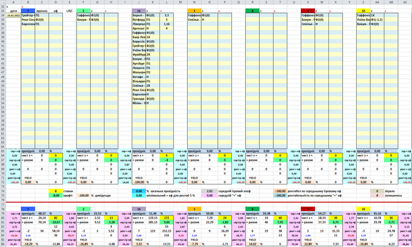Click the 'дивіденди' label
The image size is (412, 247).
tap(102, 196)
